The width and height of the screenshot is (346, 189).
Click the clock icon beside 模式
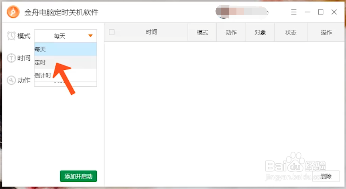coord(11,36)
